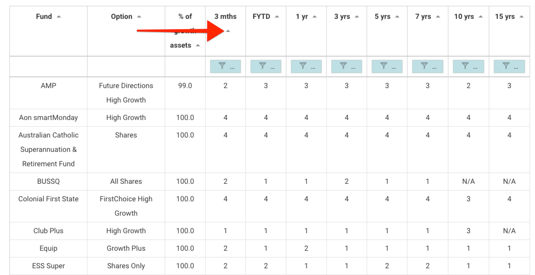
Task: Select the Club Plus fund cell
Action: click(x=48, y=231)
